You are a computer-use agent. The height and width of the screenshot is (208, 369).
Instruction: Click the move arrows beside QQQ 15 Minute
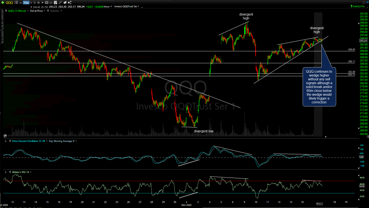point(6,11)
